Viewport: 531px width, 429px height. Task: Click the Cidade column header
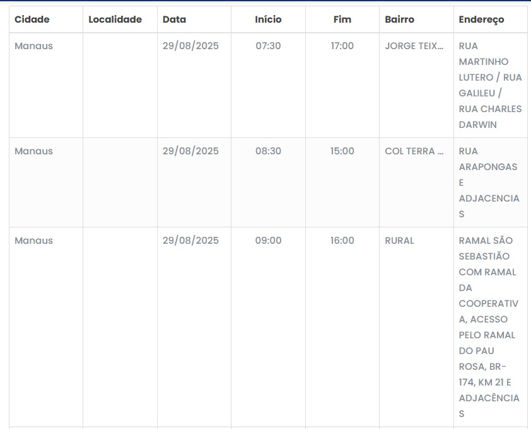click(32, 20)
